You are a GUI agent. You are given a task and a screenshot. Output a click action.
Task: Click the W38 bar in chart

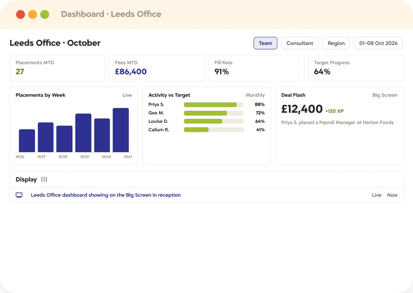point(64,139)
